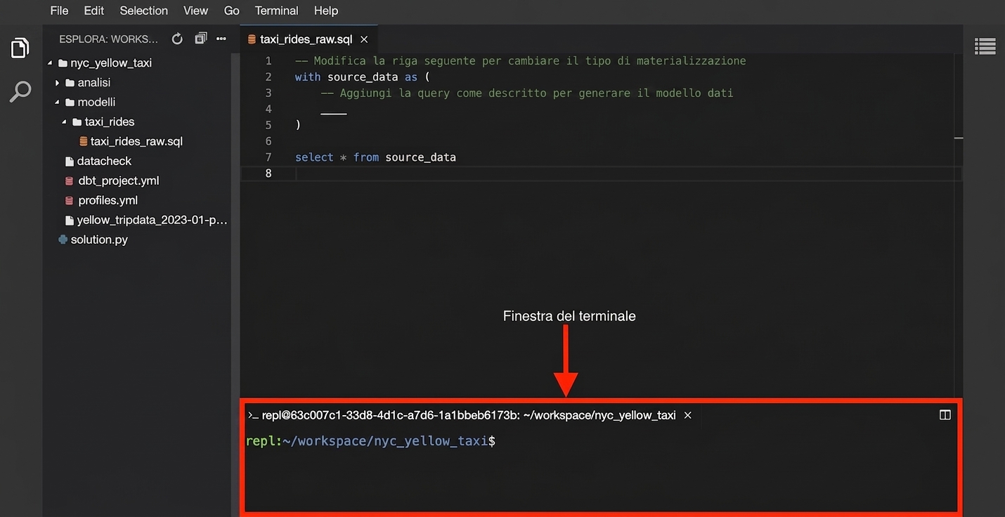
Task: Close the terminal tab
Action: tap(688, 415)
